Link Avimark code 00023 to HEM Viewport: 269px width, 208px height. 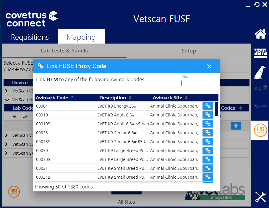click(x=208, y=132)
